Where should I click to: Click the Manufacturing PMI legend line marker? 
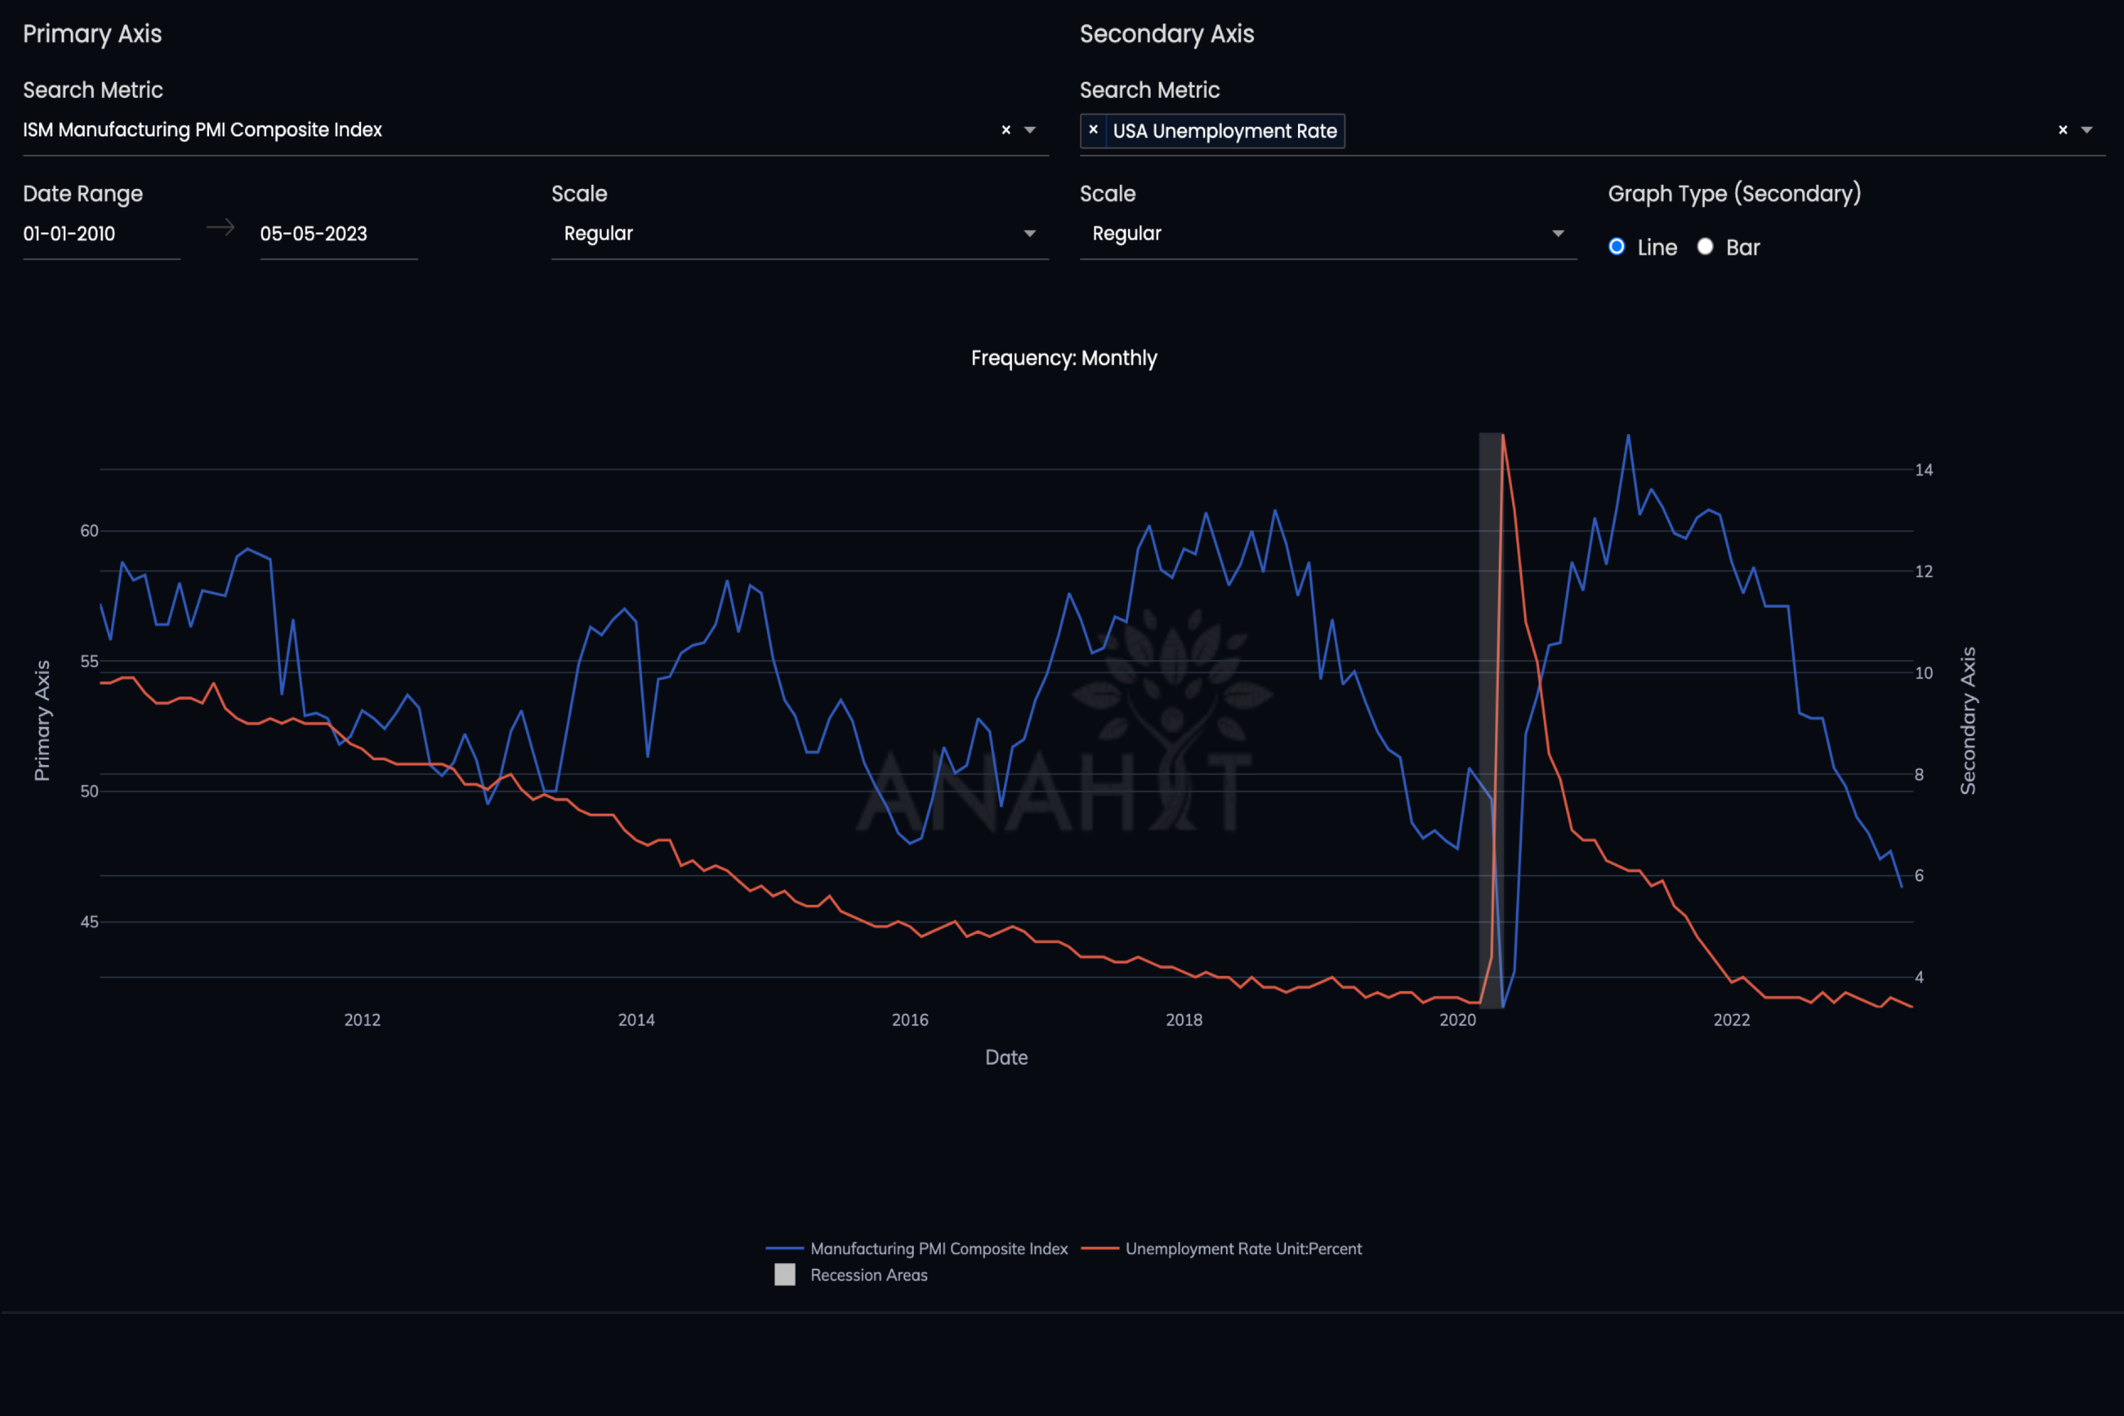(x=786, y=1248)
